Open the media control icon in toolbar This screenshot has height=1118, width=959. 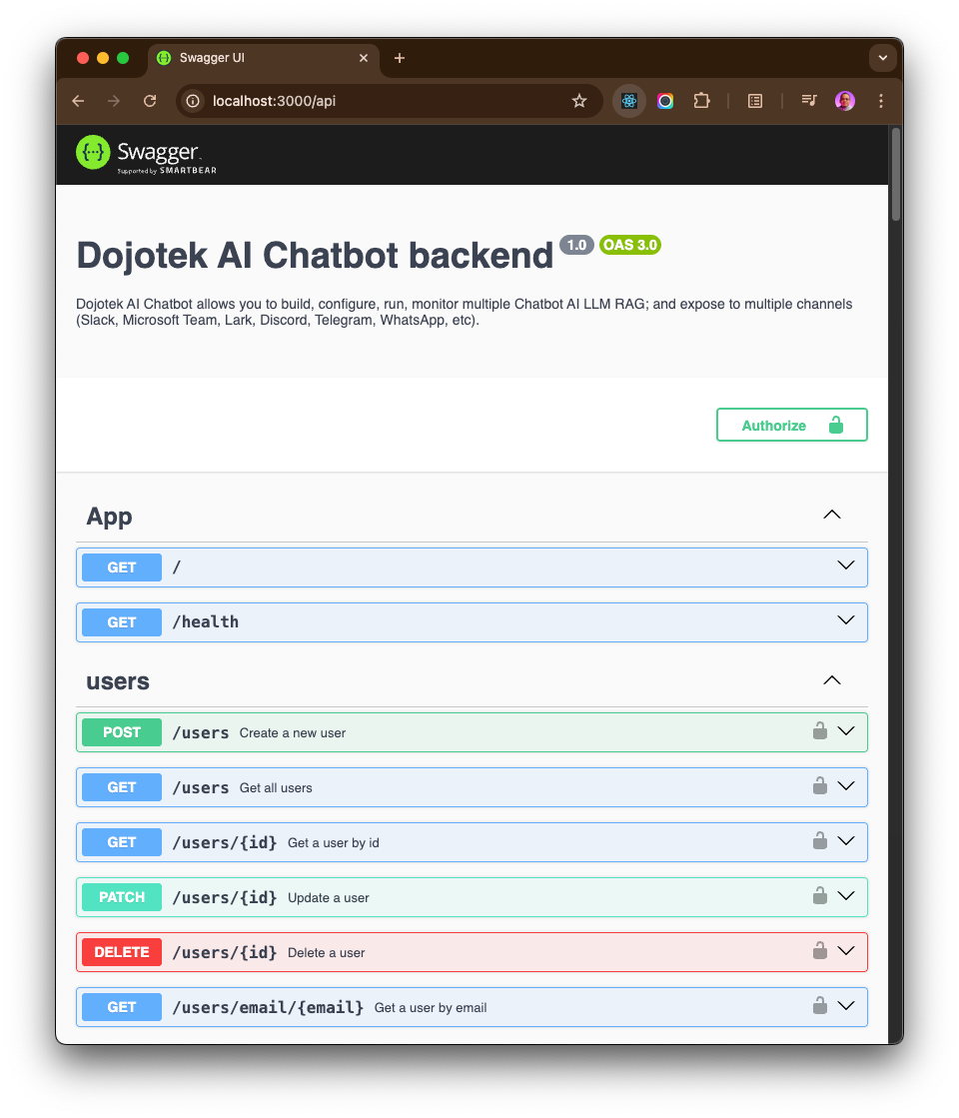pyautogui.click(x=809, y=101)
